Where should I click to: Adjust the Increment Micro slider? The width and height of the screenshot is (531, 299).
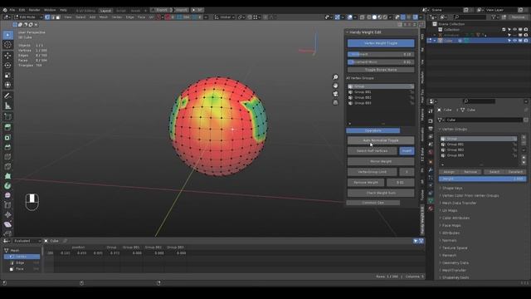[381, 62]
